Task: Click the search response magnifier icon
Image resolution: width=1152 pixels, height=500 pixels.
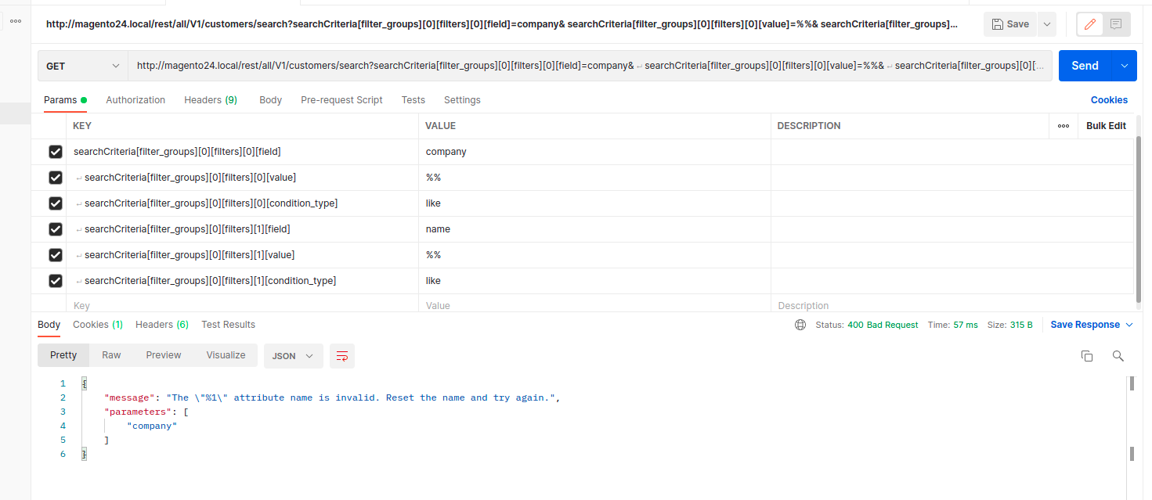Action: pos(1118,356)
